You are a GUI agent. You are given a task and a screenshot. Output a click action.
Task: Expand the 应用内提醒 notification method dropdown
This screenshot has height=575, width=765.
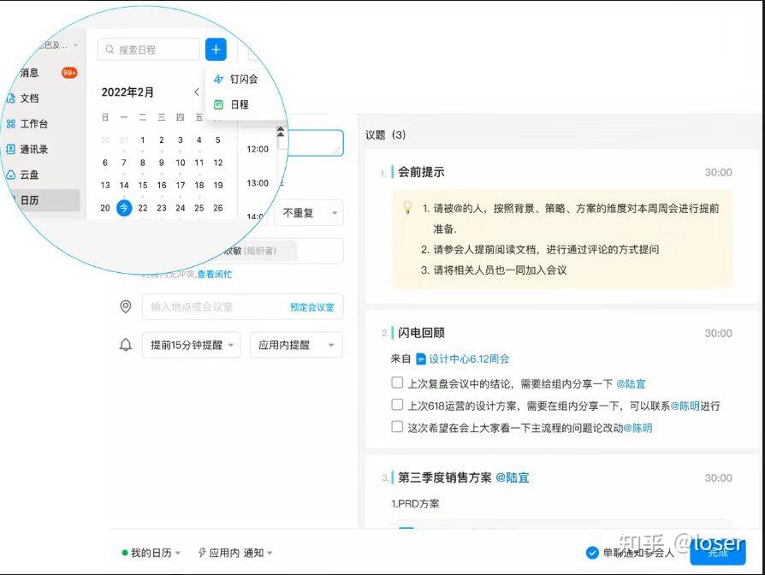tap(296, 345)
